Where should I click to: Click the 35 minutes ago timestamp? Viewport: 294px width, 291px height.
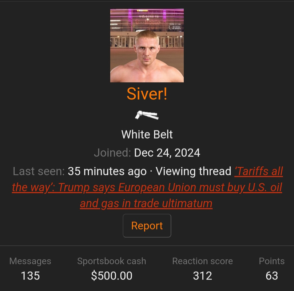[x=107, y=171]
